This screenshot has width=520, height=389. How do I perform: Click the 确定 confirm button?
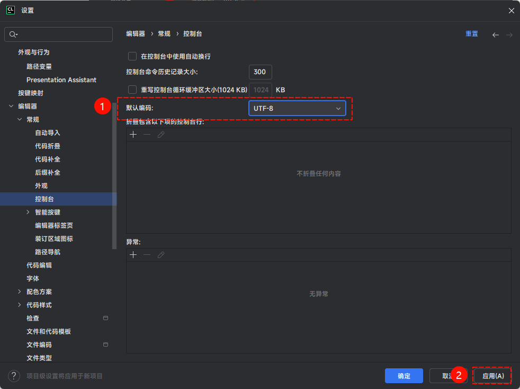(x=404, y=376)
